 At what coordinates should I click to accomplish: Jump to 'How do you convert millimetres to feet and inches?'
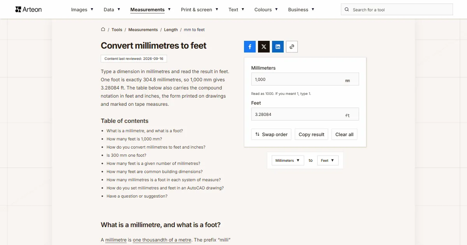(156, 147)
